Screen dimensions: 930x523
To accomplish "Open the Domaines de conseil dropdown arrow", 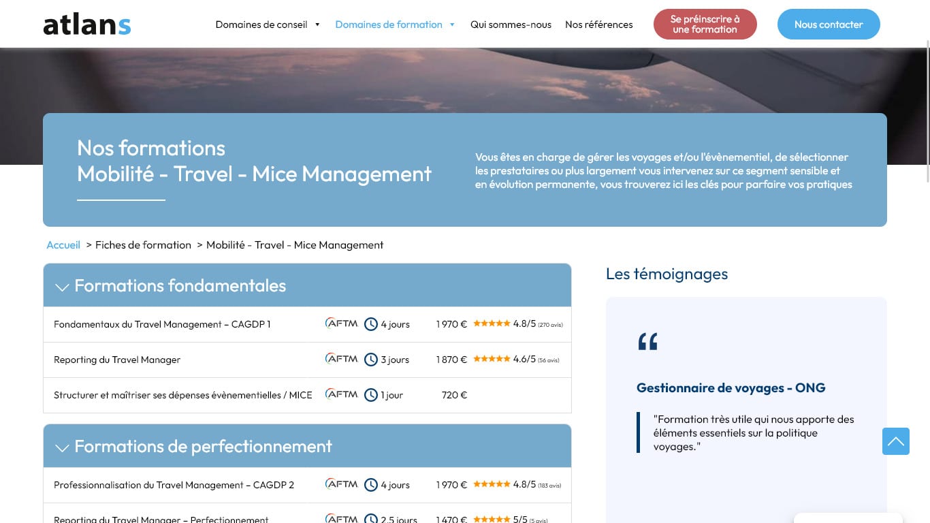I will tap(317, 25).
